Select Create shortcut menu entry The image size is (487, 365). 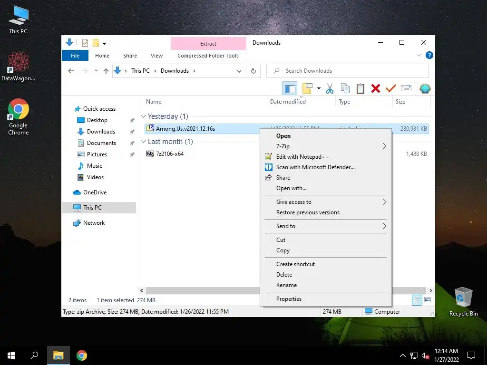coord(325,264)
